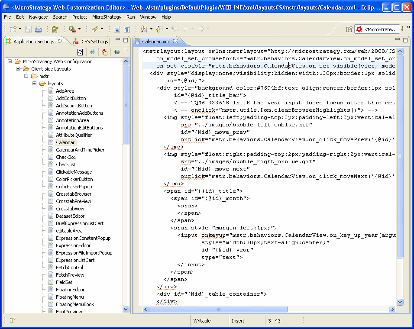Click the editor horizontal scrollbar thumb
Screen dimensions: 414x329
coord(218,309)
